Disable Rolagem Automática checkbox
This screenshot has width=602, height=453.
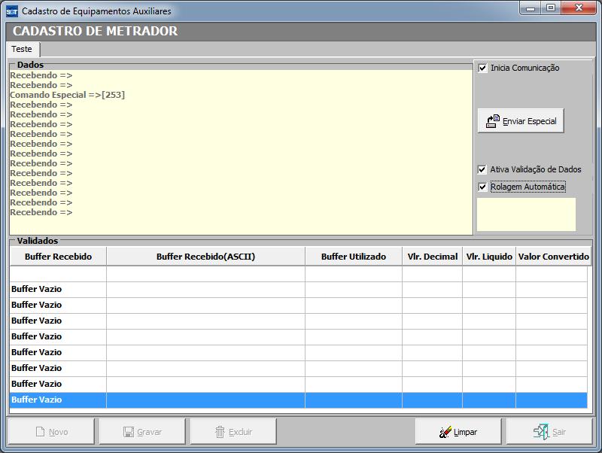pyautogui.click(x=483, y=187)
